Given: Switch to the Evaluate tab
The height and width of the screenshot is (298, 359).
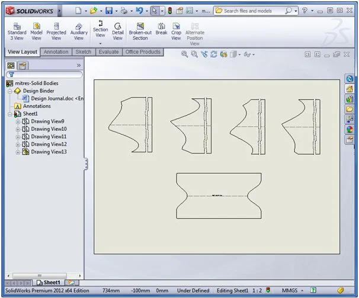Looking at the screenshot, I should pos(108,52).
